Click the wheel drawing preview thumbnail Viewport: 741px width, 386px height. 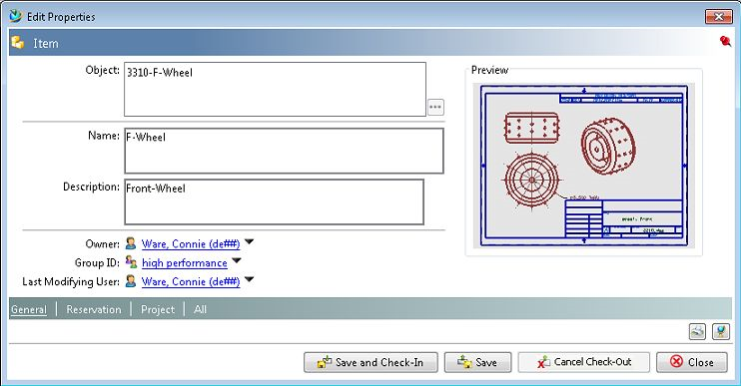[x=583, y=166]
